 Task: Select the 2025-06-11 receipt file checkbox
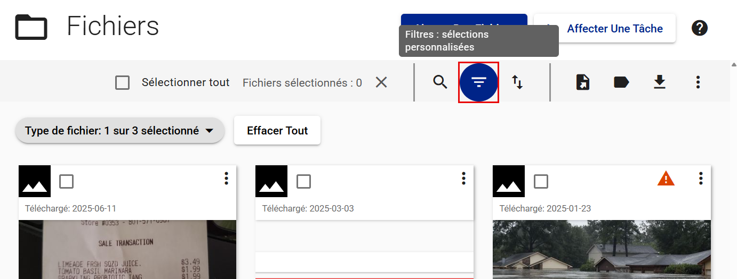point(67,182)
